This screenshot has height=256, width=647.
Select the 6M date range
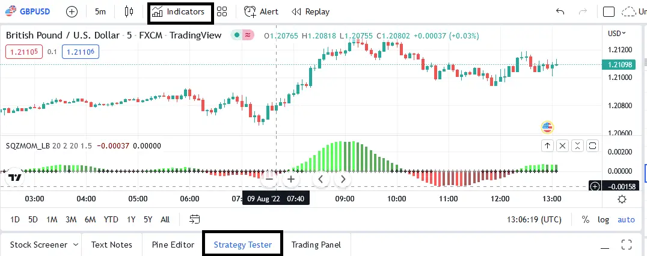[x=90, y=220]
